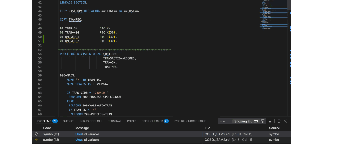351x144 pixels.
Task: Click the 23 badge on the PROBLEMS tab
Action: tap(55, 121)
